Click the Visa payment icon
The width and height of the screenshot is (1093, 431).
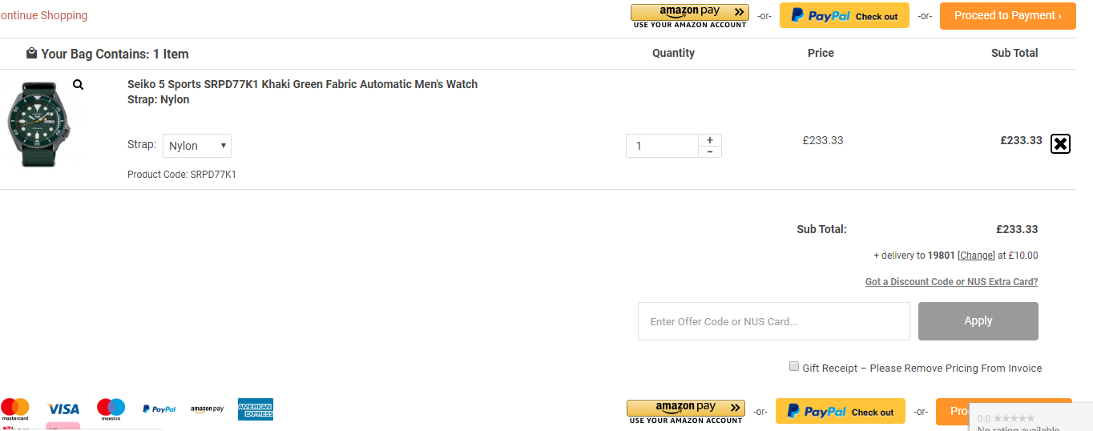click(63, 409)
